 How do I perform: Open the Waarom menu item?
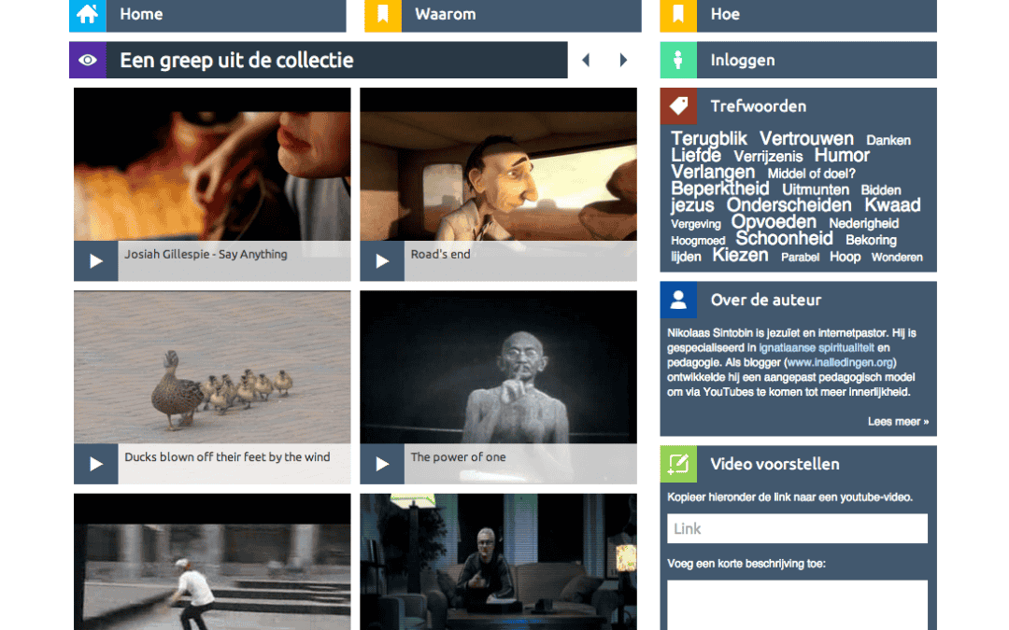click(504, 14)
